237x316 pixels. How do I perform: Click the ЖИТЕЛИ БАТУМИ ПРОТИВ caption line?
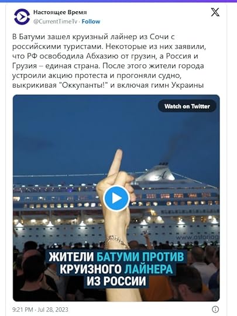[116, 256]
